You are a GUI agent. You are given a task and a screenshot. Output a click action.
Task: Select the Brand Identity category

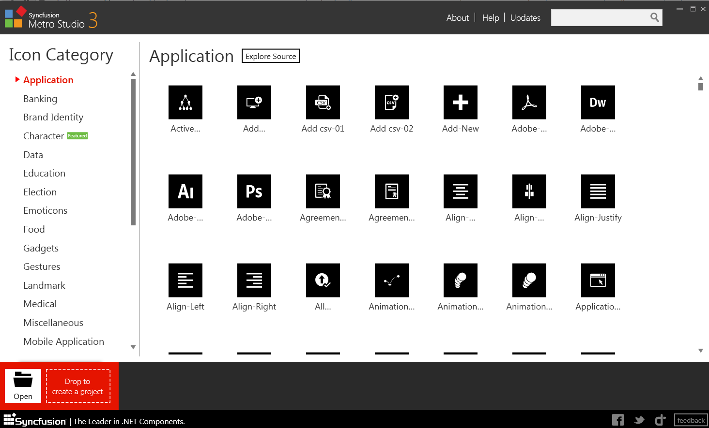[53, 117]
